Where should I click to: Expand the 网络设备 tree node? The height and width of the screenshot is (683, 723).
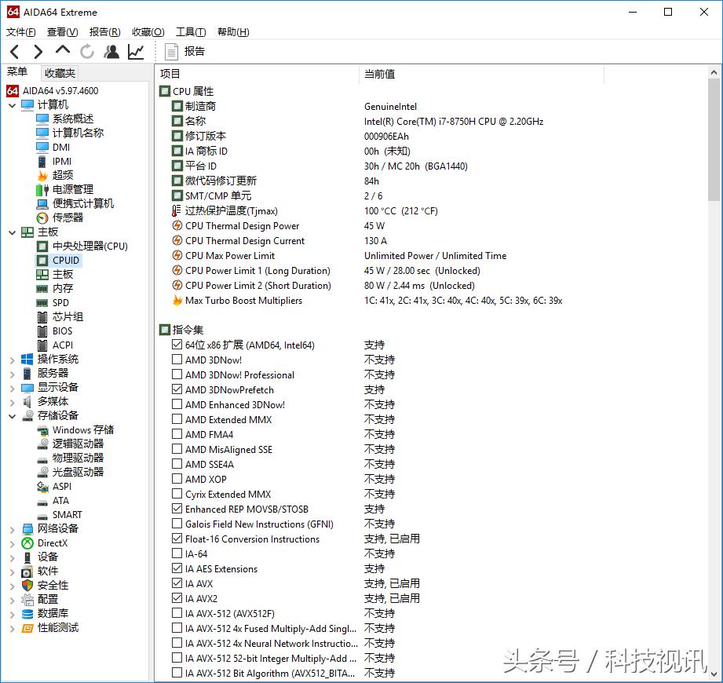(13, 530)
